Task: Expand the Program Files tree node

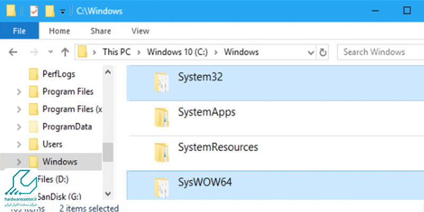Action: pos(19,92)
